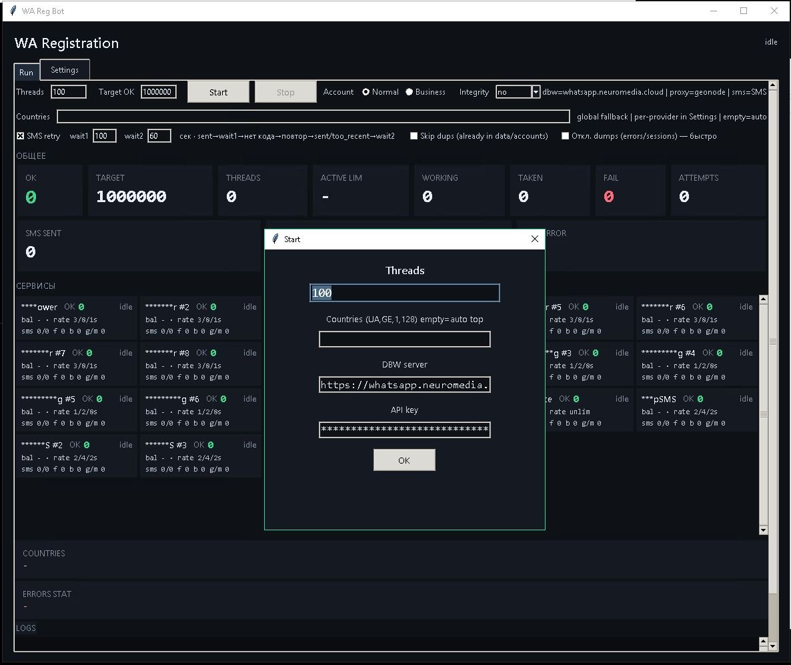
Task: Click the ACTIVE LIM label
Action: pyautogui.click(x=341, y=177)
